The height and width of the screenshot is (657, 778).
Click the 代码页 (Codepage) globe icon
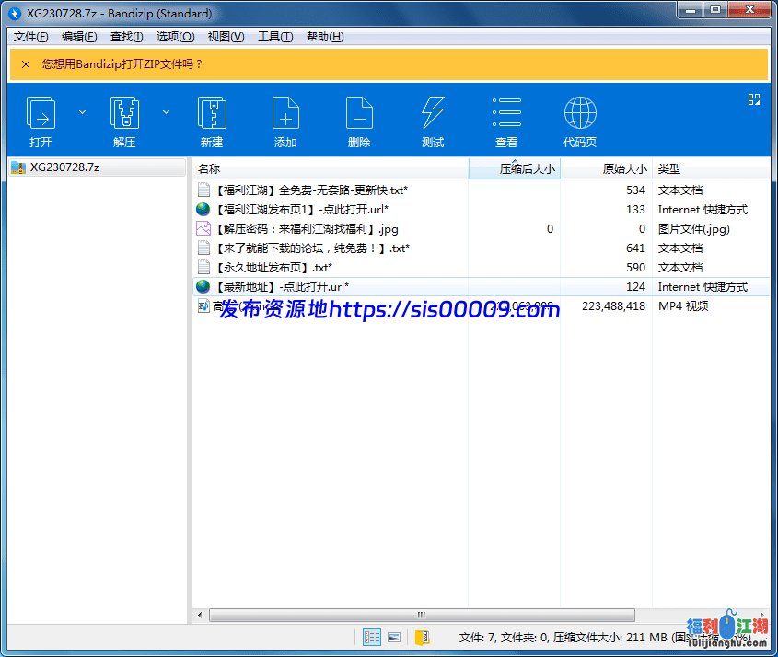tap(580, 115)
